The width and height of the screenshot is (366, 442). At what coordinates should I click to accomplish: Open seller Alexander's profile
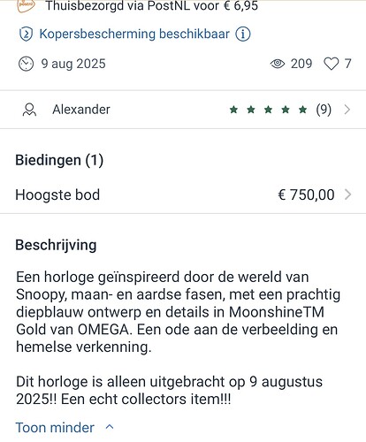(x=81, y=110)
